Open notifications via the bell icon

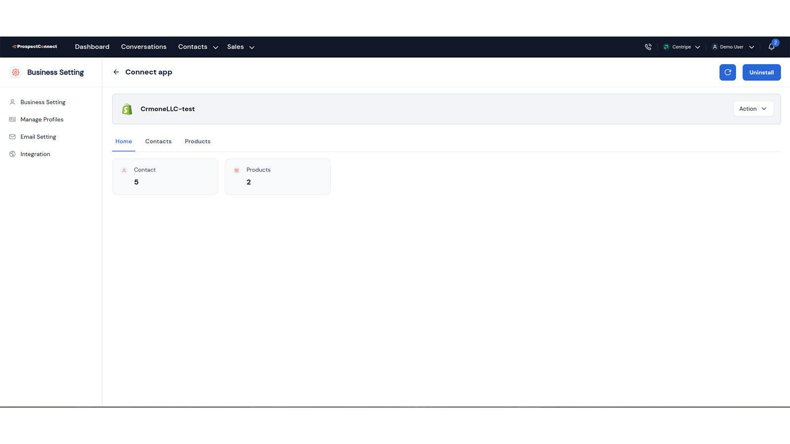771,46
